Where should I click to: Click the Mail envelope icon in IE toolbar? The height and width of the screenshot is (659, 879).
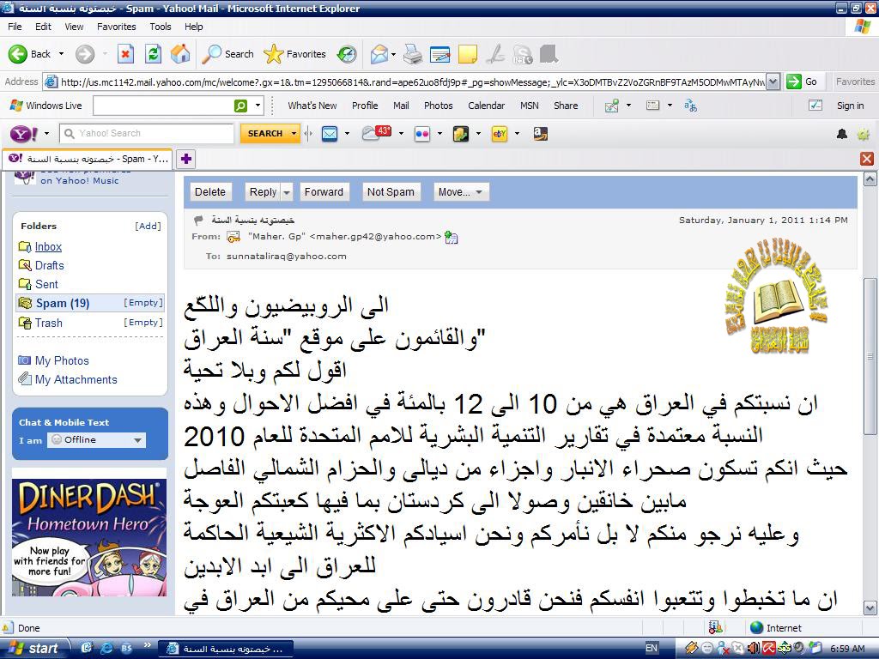(x=379, y=54)
